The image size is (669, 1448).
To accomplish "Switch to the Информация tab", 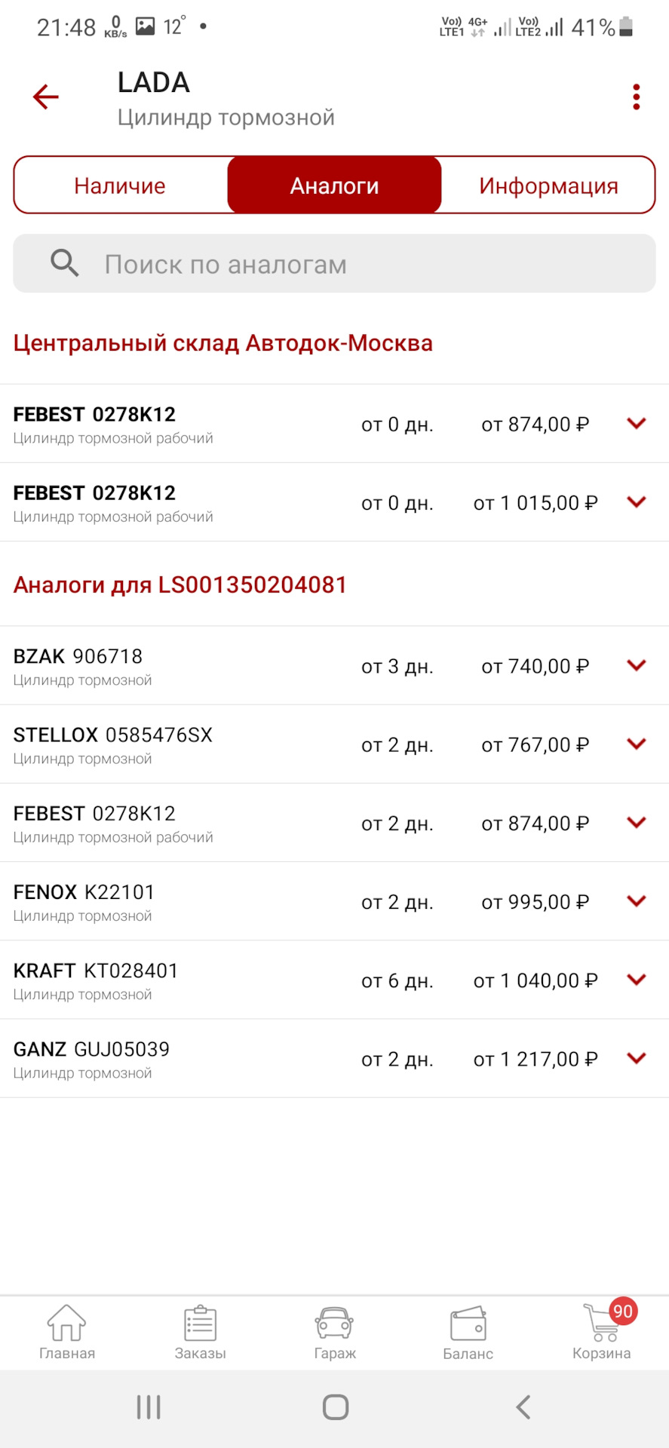I will (x=548, y=186).
